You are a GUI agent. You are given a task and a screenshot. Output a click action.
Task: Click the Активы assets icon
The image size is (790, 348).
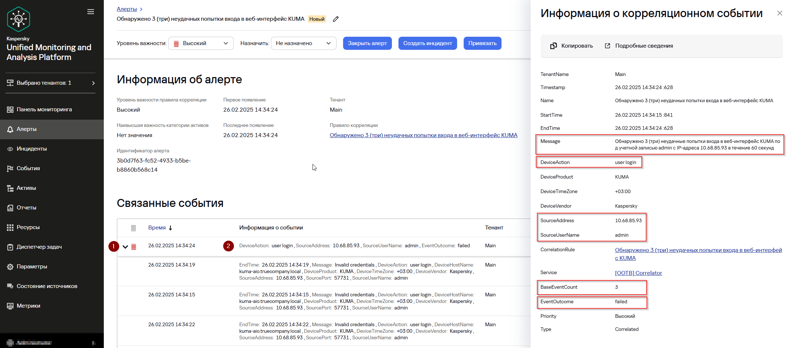coord(10,188)
